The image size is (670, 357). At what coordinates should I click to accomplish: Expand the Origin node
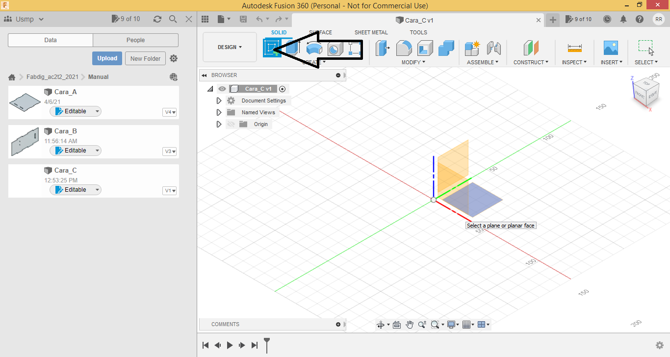[x=219, y=124]
